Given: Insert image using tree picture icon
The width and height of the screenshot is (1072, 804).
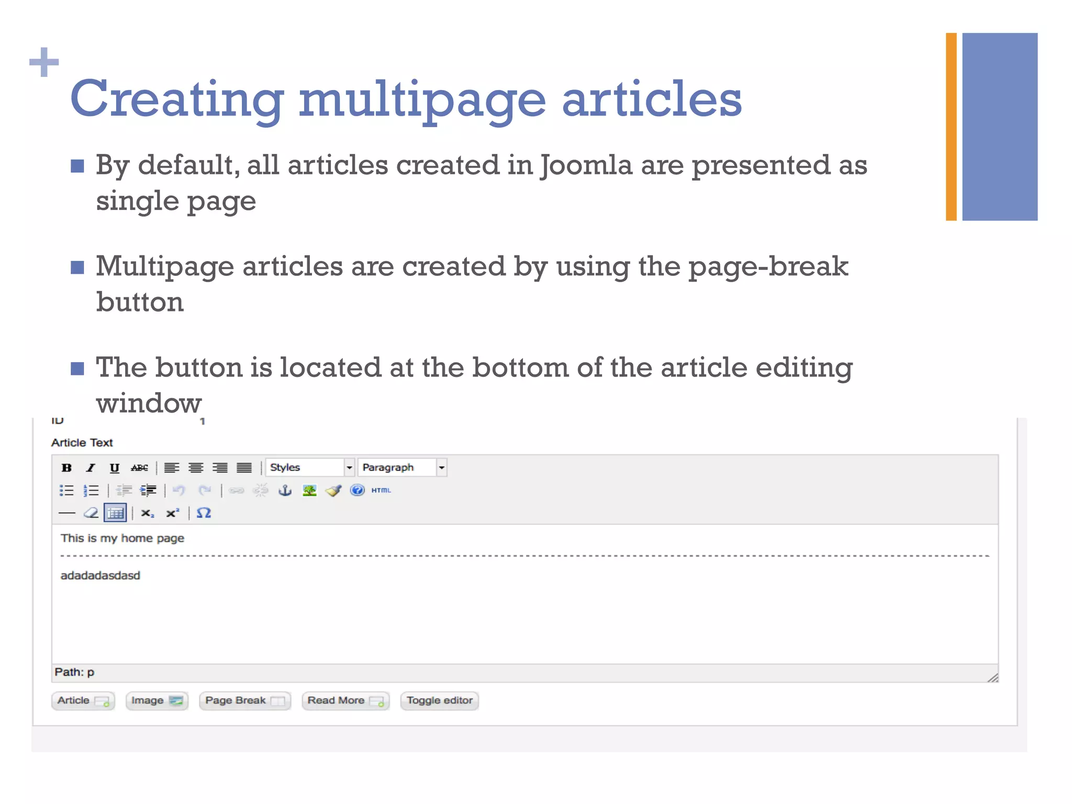Looking at the screenshot, I should [x=309, y=490].
